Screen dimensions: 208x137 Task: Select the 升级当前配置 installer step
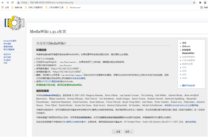point(188,60)
